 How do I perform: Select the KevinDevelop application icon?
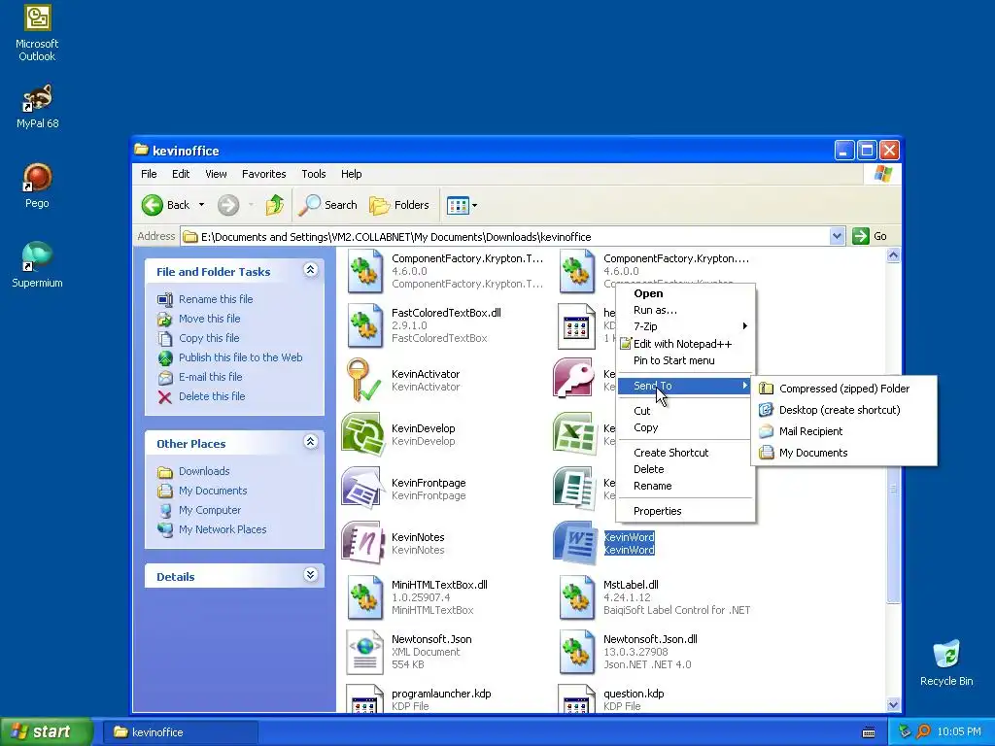(363, 434)
